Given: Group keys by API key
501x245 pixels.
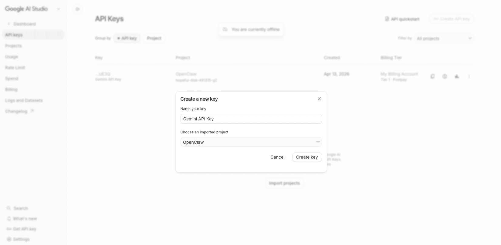Looking at the screenshot, I should (127, 38).
